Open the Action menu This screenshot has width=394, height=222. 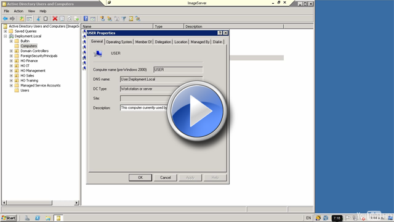pos(18,11)
